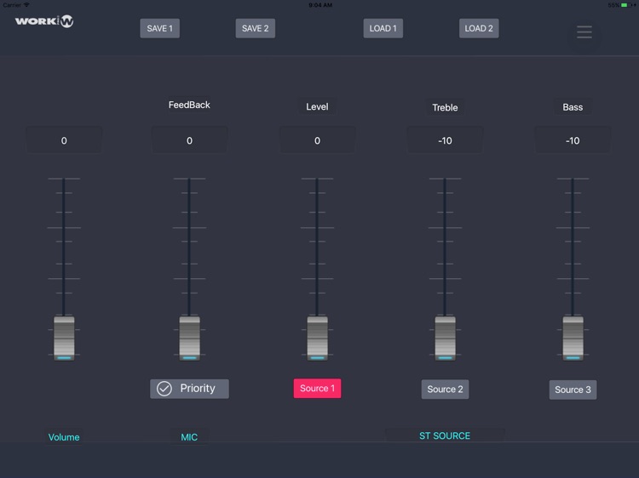
Task: Click the Bass fader handle
Action: [573, 338]
